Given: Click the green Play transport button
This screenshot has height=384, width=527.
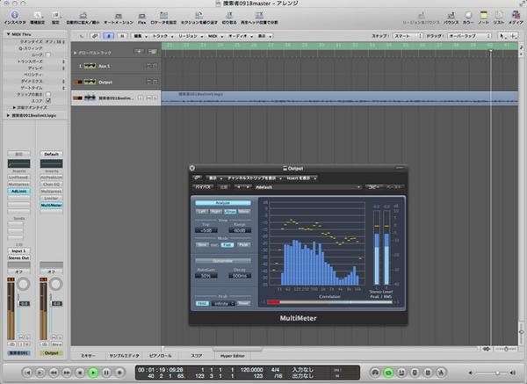Looking at the screenshot, I should point(93,373).
